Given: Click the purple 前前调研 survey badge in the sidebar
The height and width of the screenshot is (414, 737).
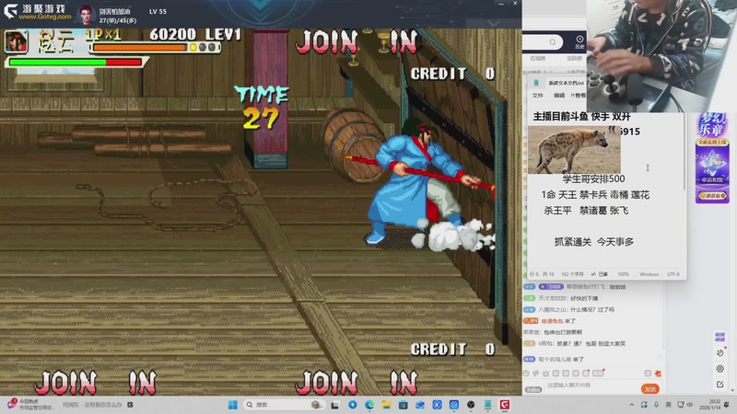Looking at the screenshot, I should coord(719,337).
